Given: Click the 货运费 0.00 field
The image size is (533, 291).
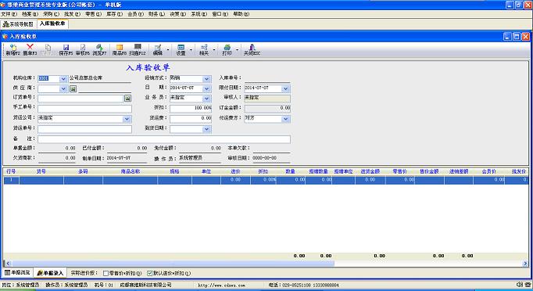Looking at the screenshot, I should pyautogui.click(x=191, y=118).
